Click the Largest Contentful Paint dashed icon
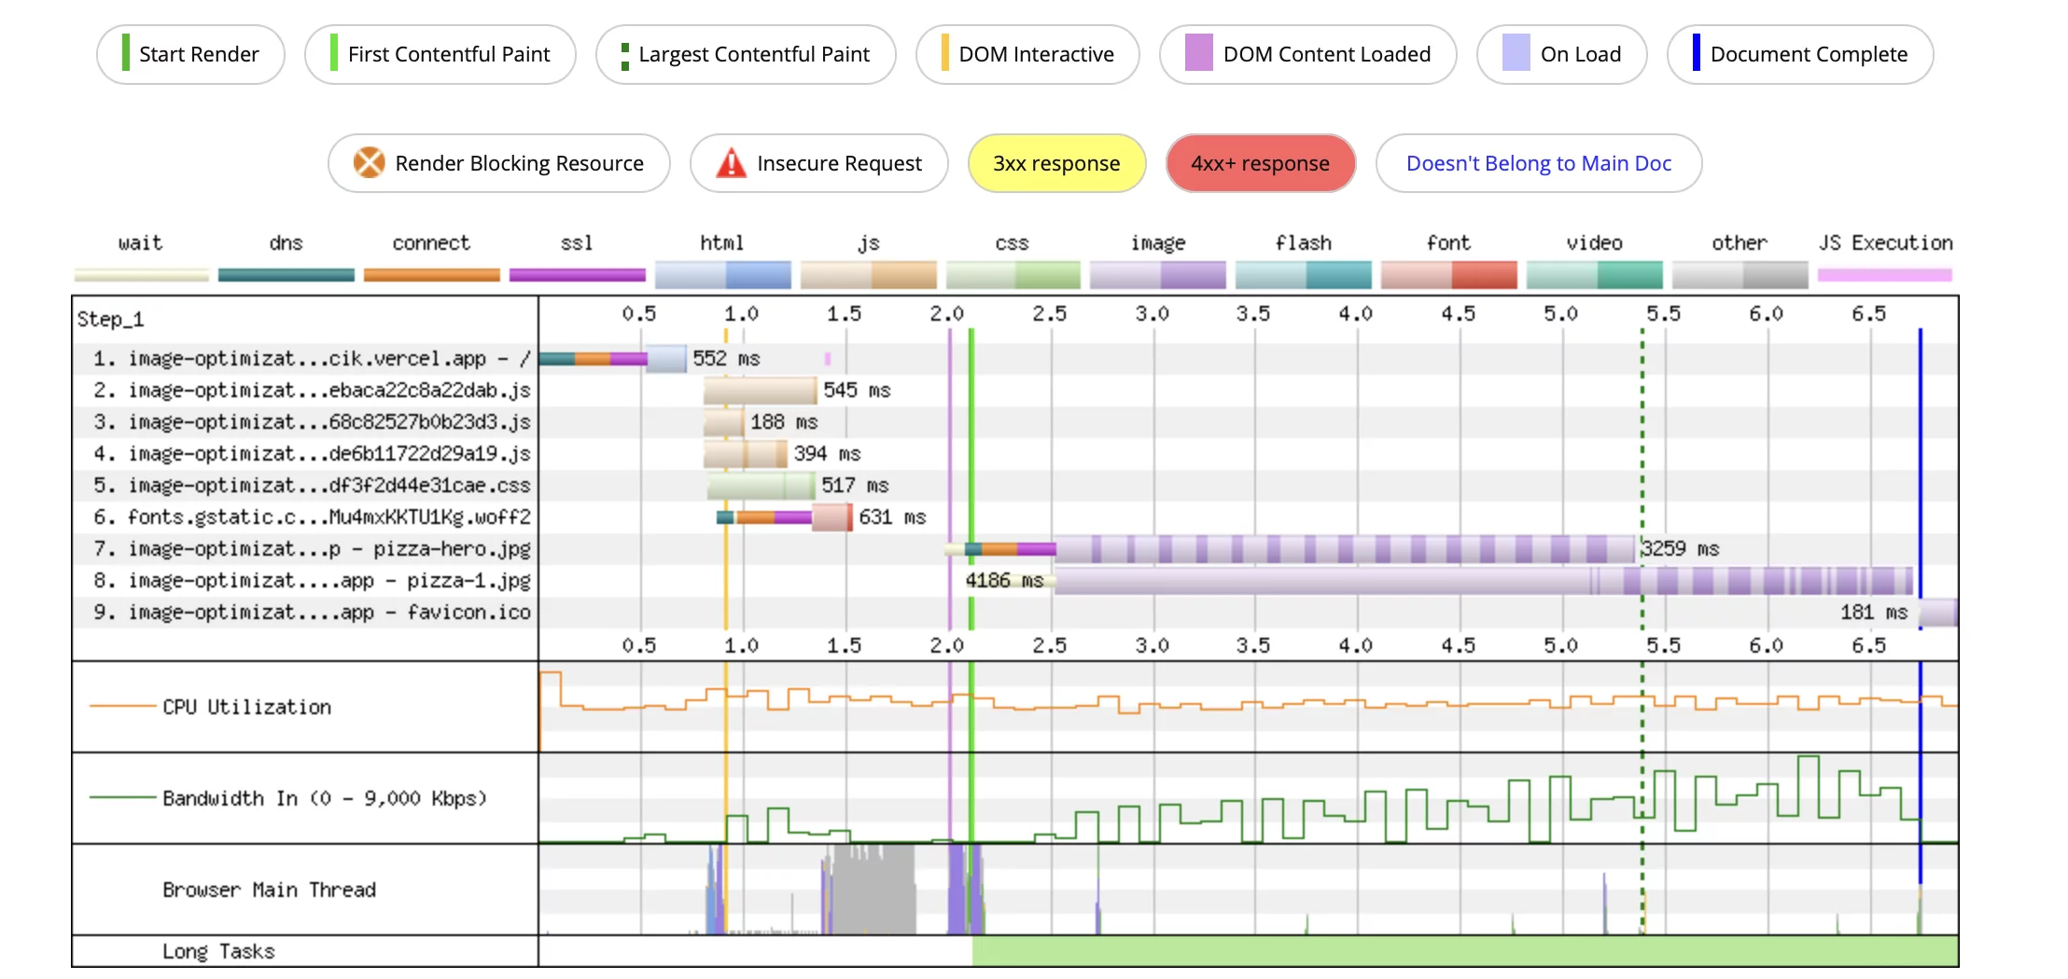 625,54
